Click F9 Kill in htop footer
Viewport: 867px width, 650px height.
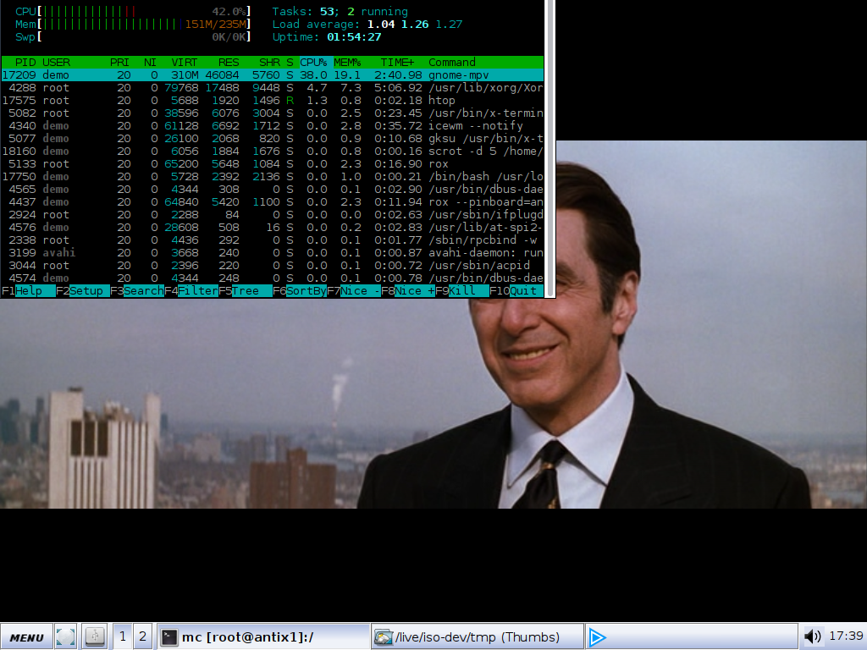[x=462, y=291]
